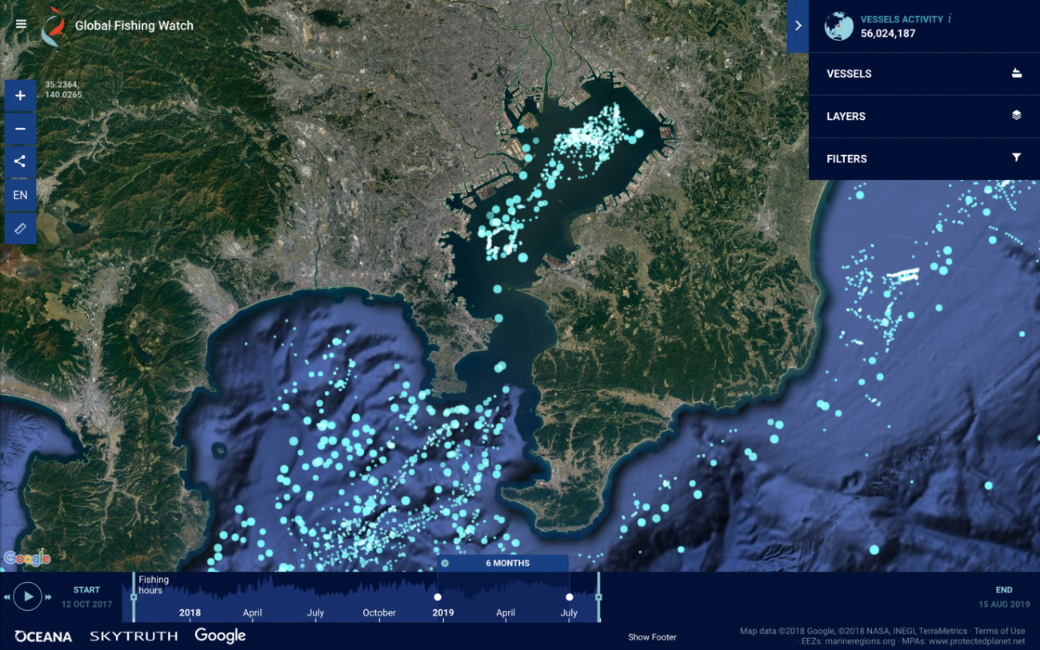Set the END date 15 AUG 2019
Screen dimensions: 1040x650
pos(1004,597)
